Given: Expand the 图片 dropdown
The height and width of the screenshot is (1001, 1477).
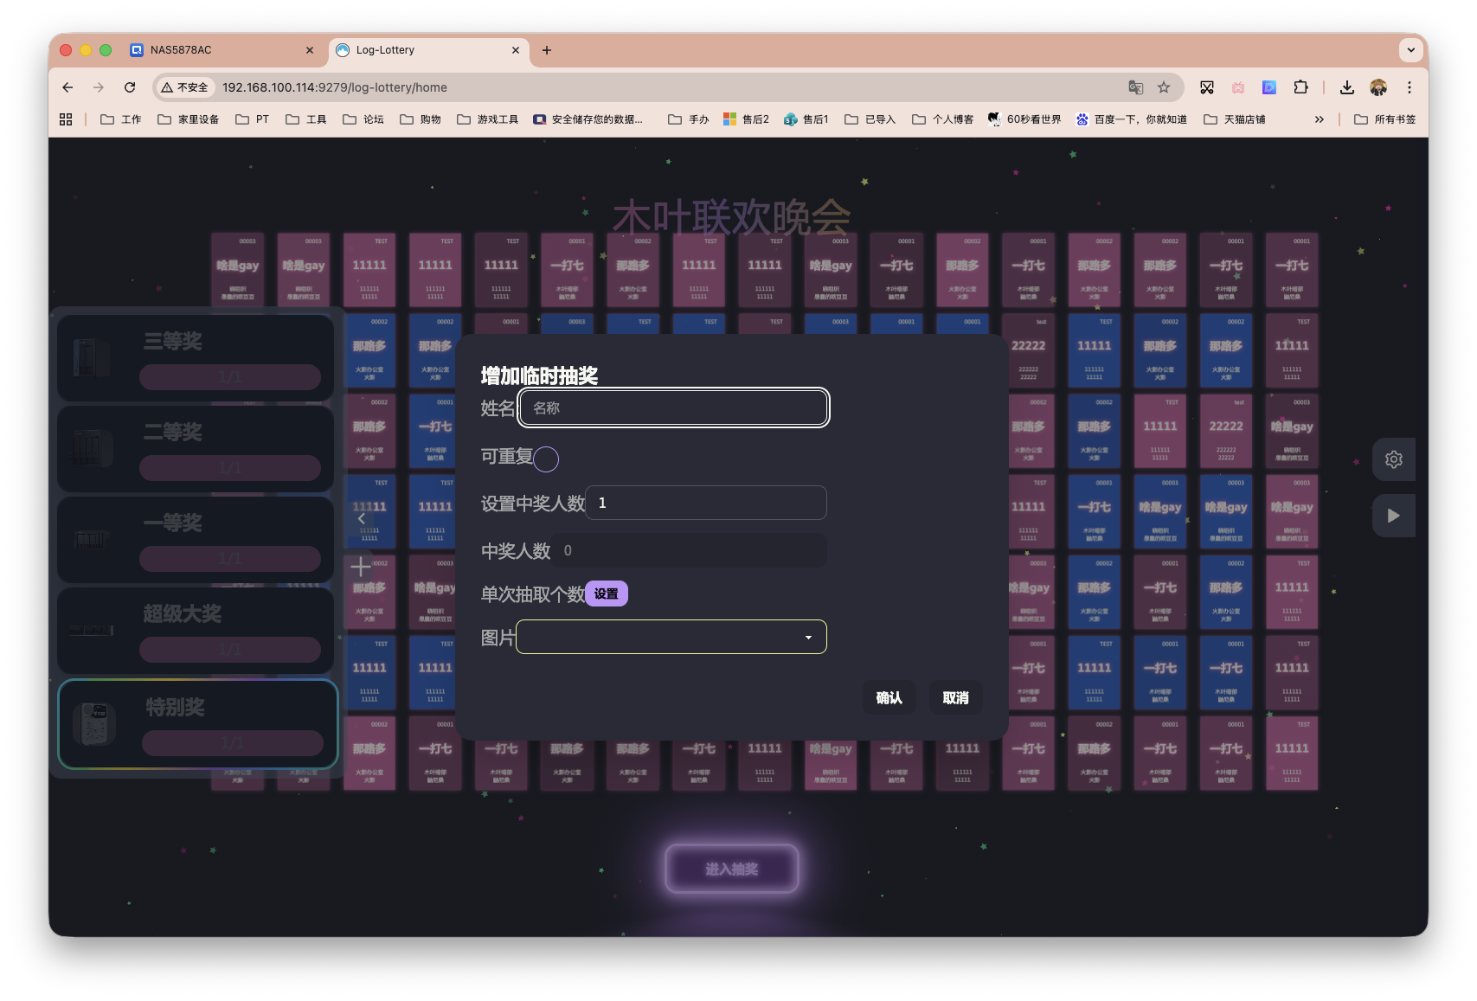Looking at the screenshot, I should (x=671, y=638).
